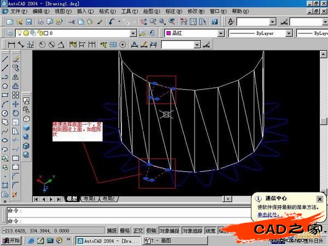The width and height of the screenshot is (328, 246).
Task: Switch to the 布局1 layout tab
Action: point(89,199)
